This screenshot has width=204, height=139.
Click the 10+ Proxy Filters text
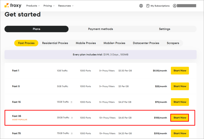click(x=107, y=118)
